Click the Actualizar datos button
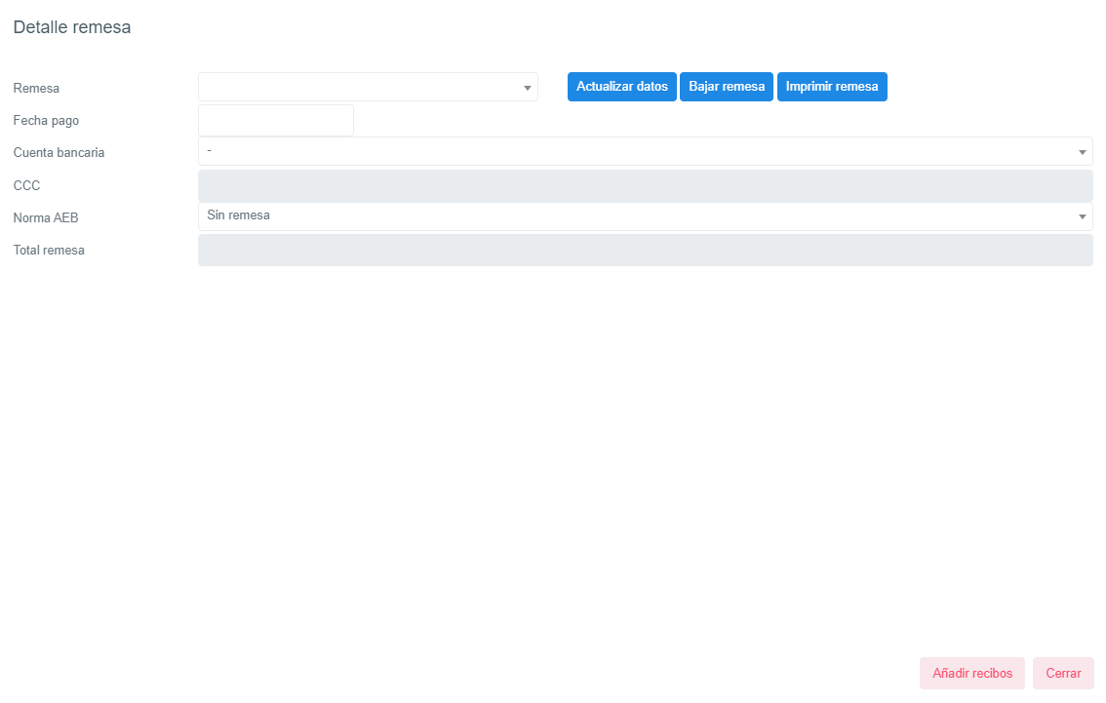 [621, 87]
